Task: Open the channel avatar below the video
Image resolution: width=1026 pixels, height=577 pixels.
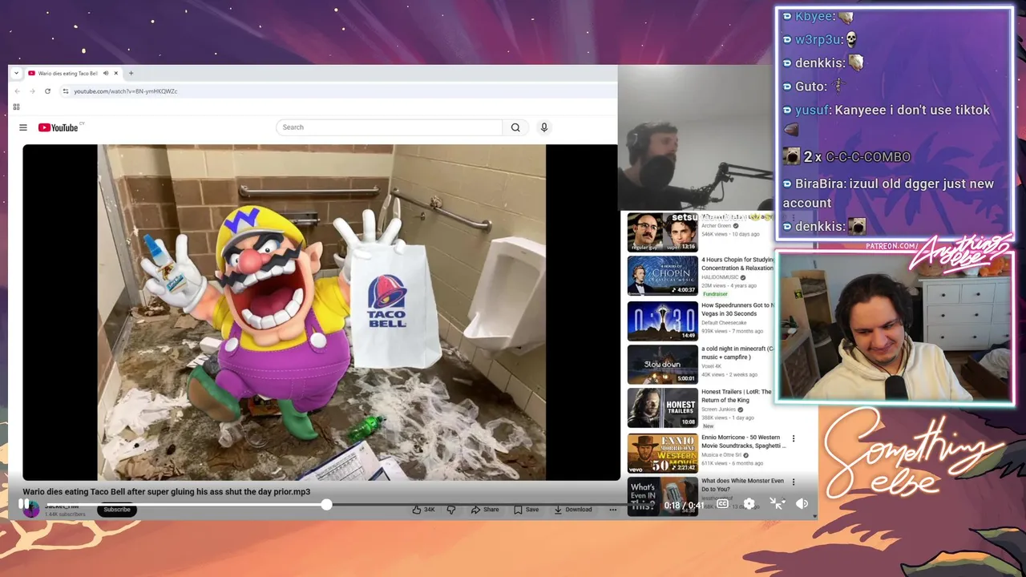Action: [x=31, y=510]
